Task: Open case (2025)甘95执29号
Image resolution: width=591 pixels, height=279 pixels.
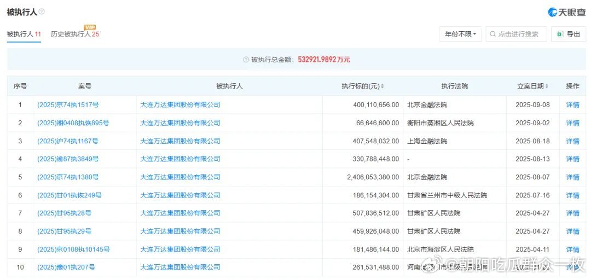Action: pos(64,231)
